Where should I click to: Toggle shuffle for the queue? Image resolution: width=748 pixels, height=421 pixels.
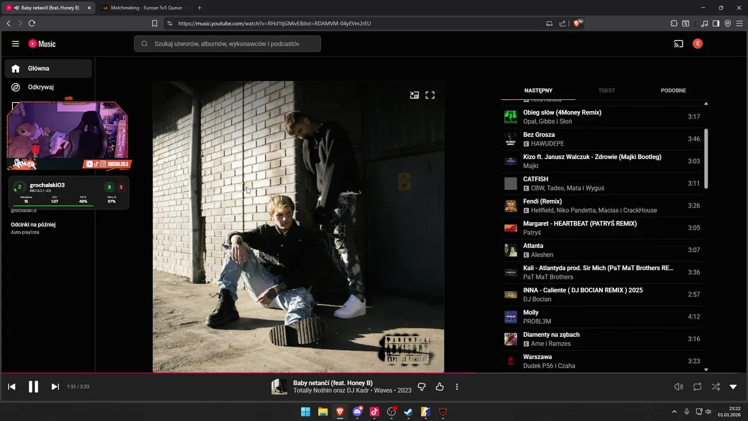pos(716,387)
